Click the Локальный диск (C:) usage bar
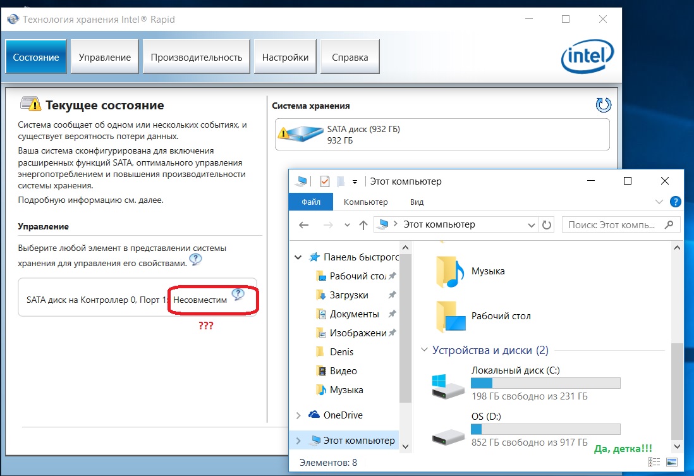 point(545,383)
